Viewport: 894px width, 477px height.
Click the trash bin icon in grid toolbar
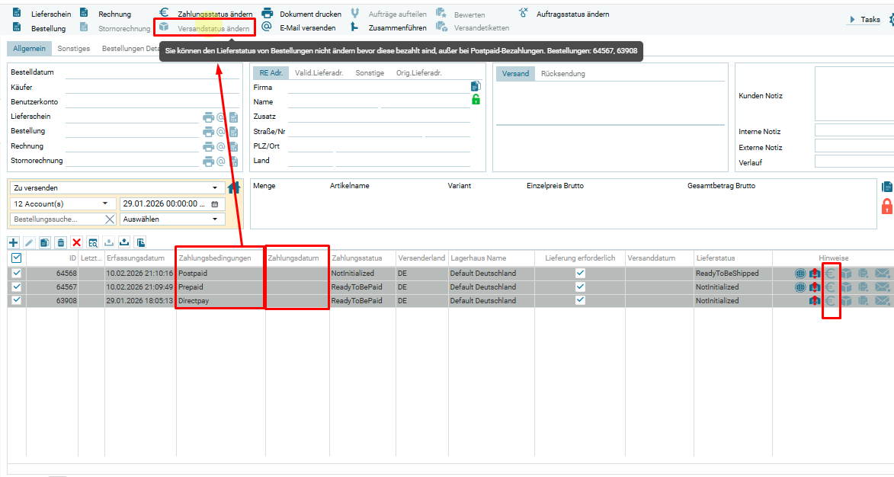[x=60, y=242]
